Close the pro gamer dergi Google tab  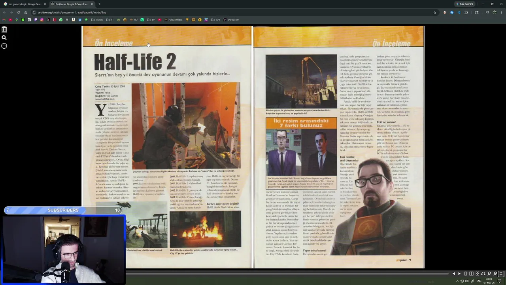click(45, 4)
